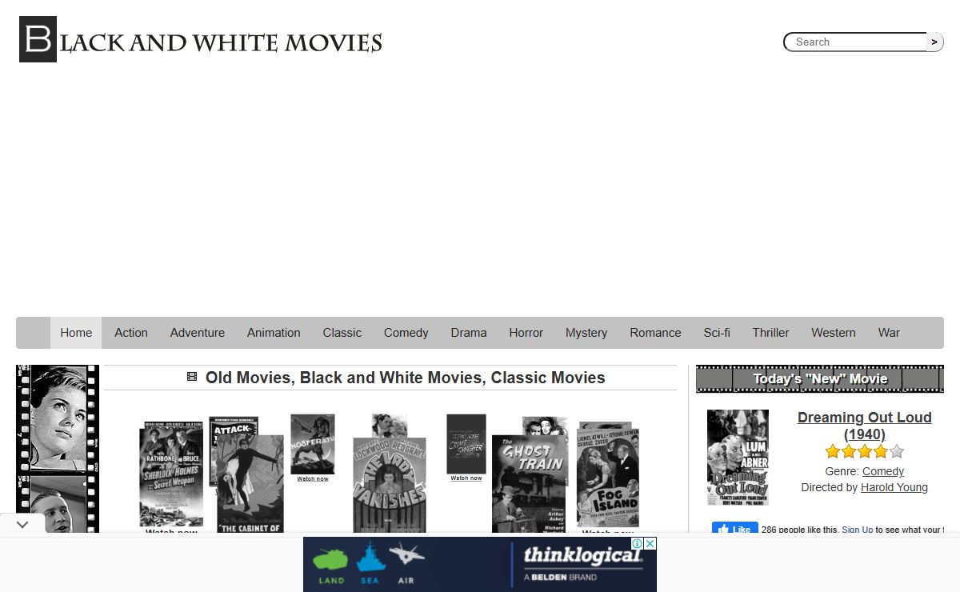Open the War movies category
960x592 pixels.
click(x=889, y=333)
